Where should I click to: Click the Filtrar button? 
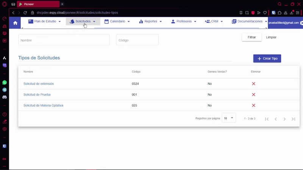coord(251,37)
